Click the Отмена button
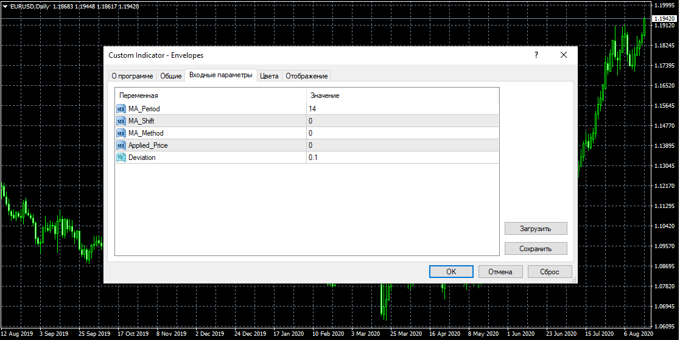 (x=500, y=272)
